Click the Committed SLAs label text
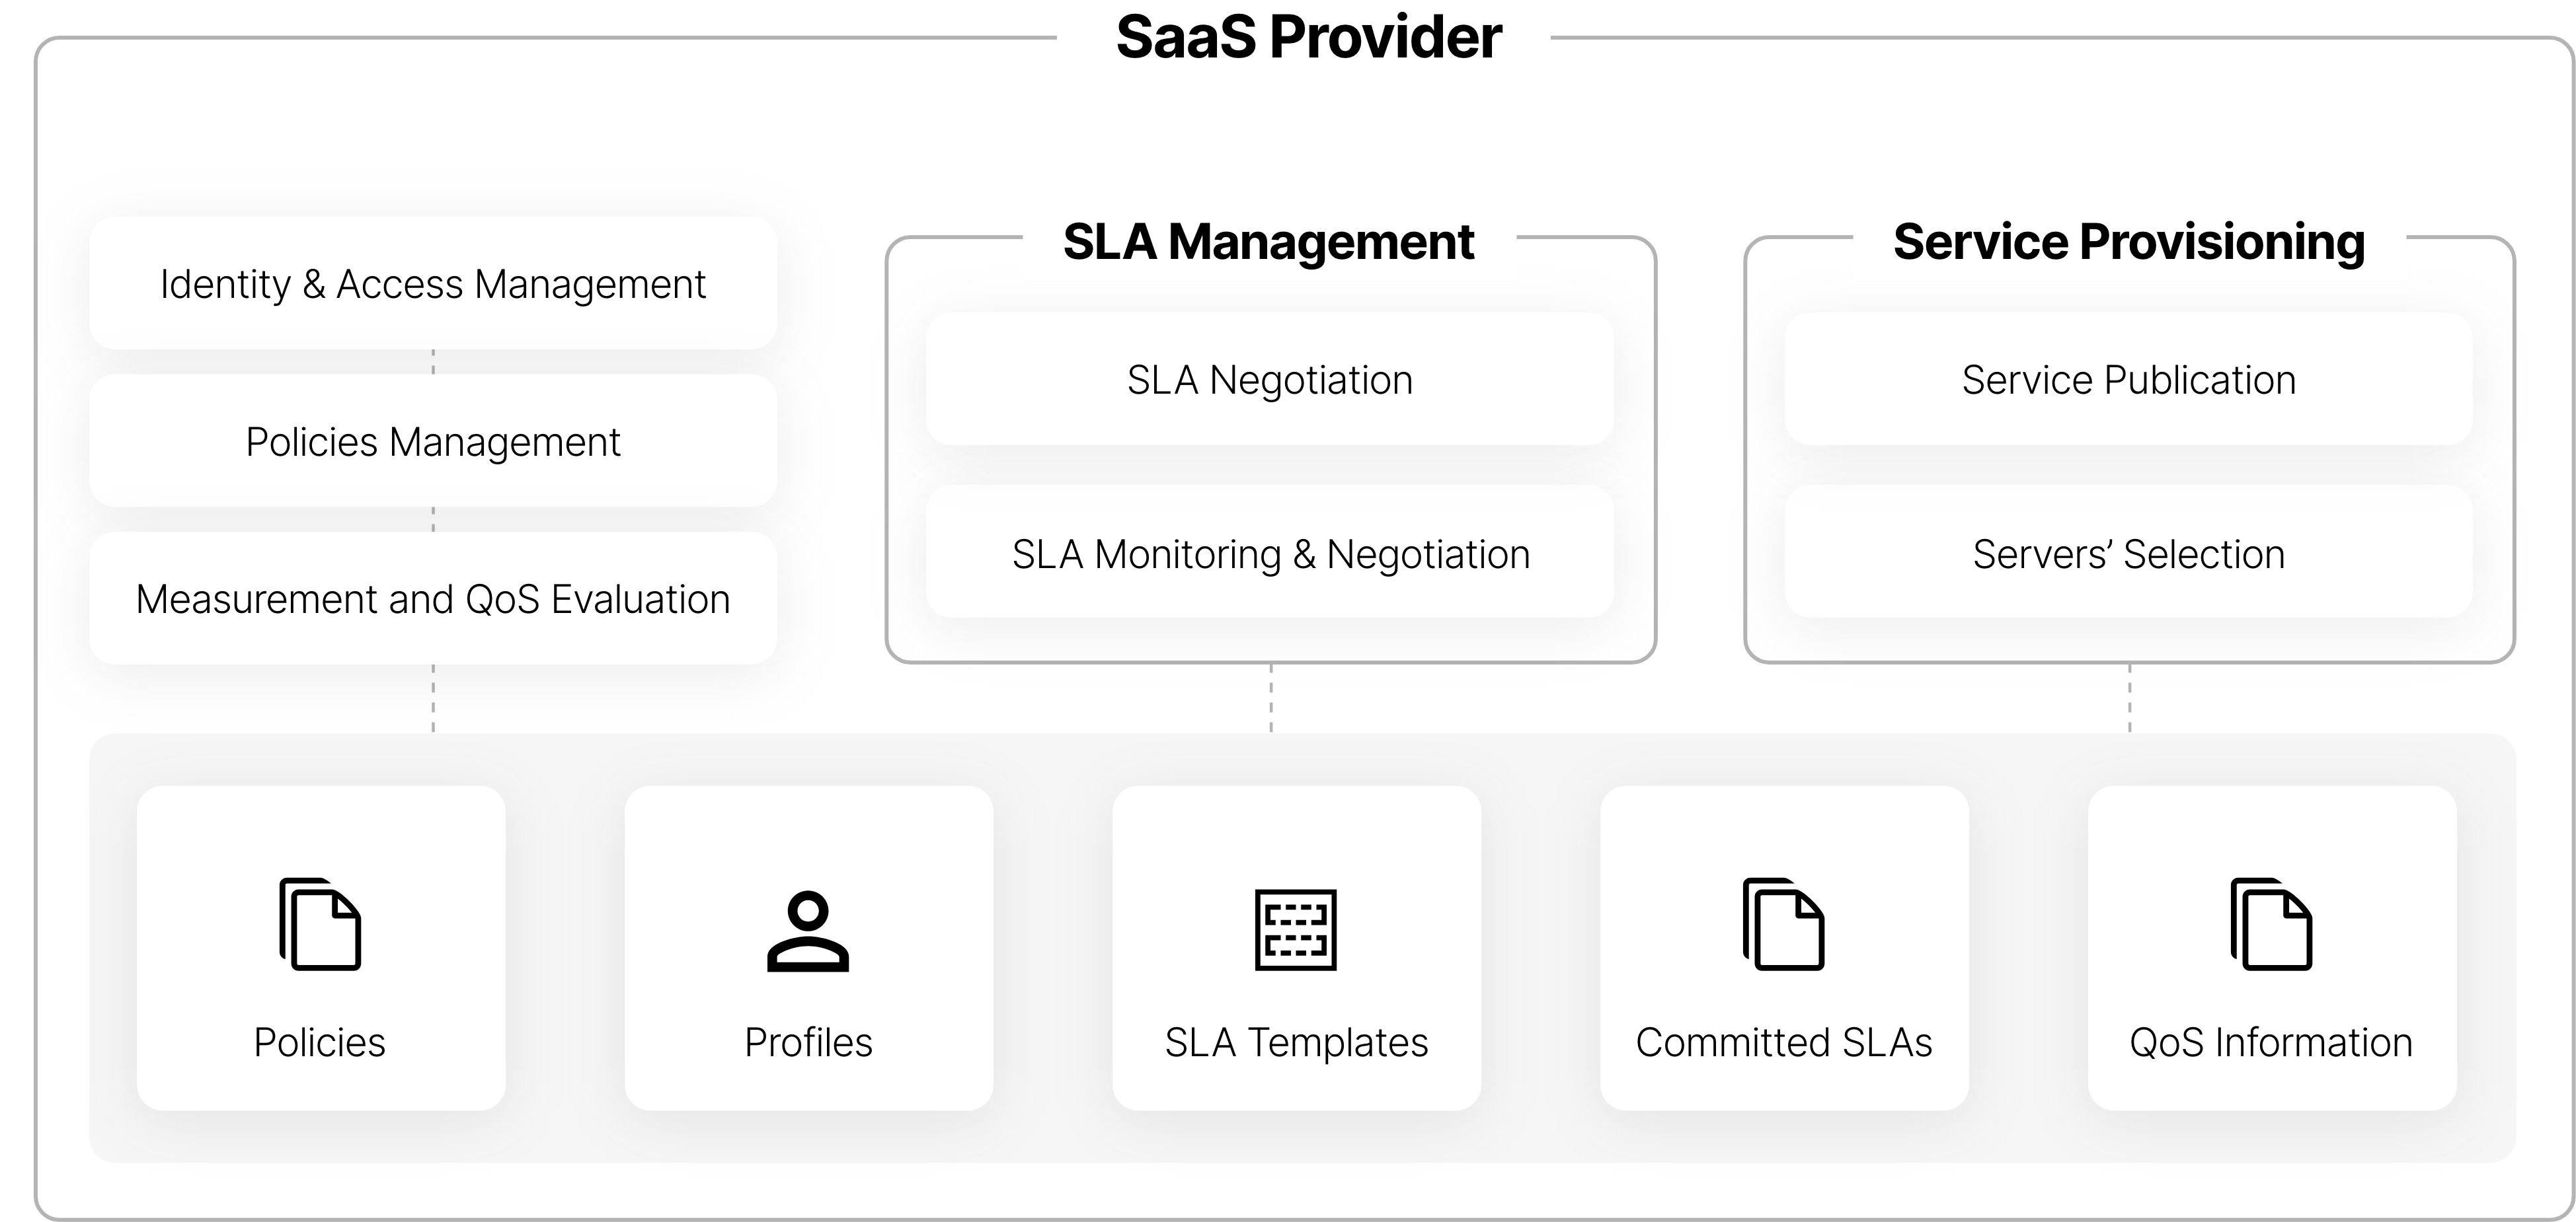 click(x=1784, y=1042)
